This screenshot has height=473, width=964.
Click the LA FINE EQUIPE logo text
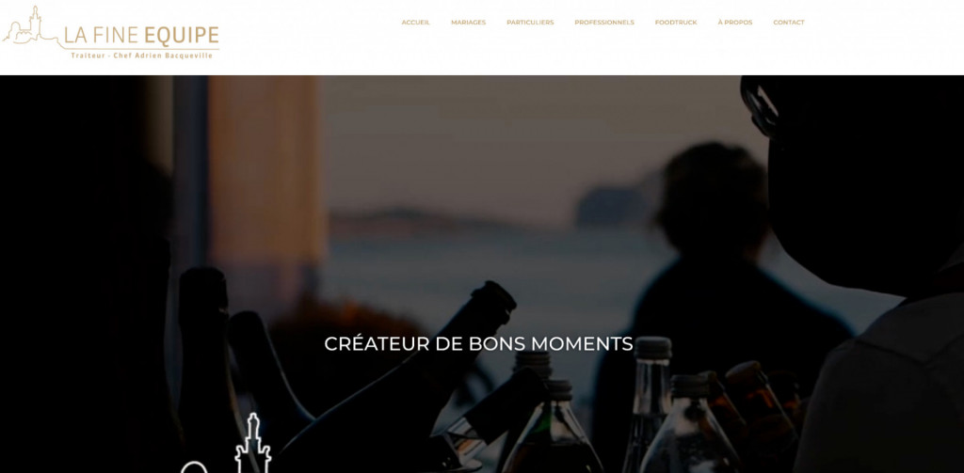click(x=141, y=36)
